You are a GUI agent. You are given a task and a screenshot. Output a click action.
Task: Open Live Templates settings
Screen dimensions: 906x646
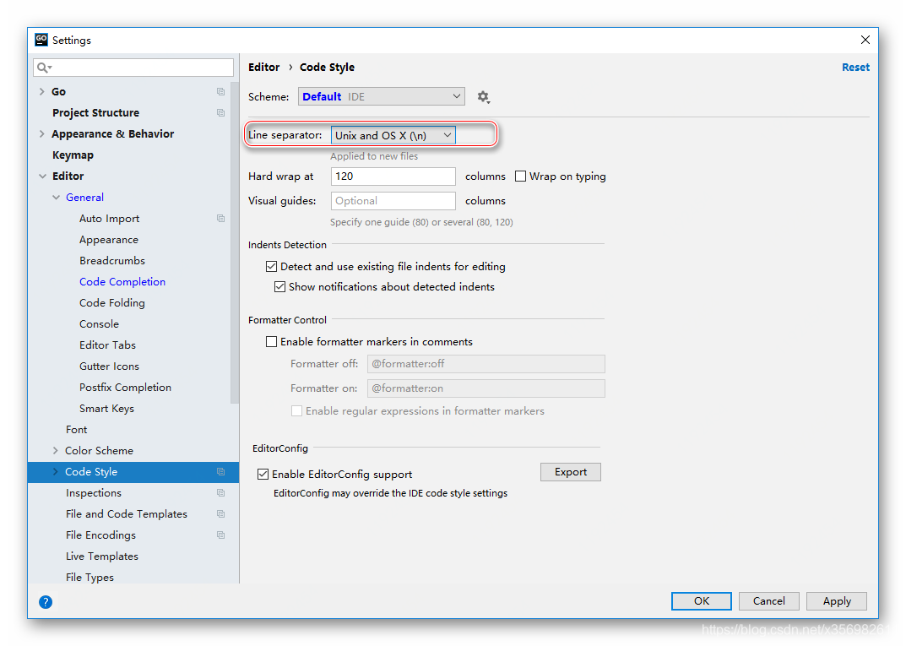click(101, 556)
